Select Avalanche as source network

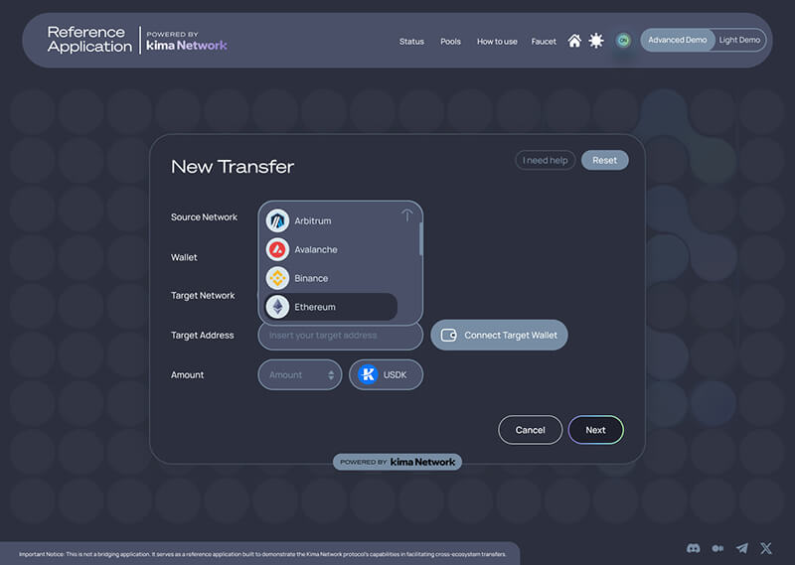click(x=331, y=250)
